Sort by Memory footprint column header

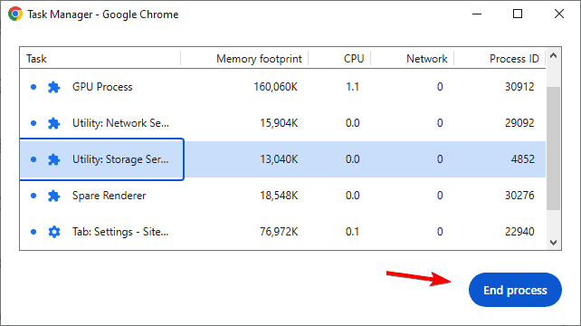click(259, 59)
